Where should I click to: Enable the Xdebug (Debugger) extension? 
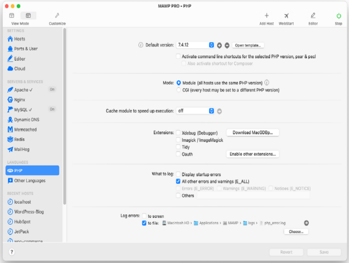[x=178, y=133]
